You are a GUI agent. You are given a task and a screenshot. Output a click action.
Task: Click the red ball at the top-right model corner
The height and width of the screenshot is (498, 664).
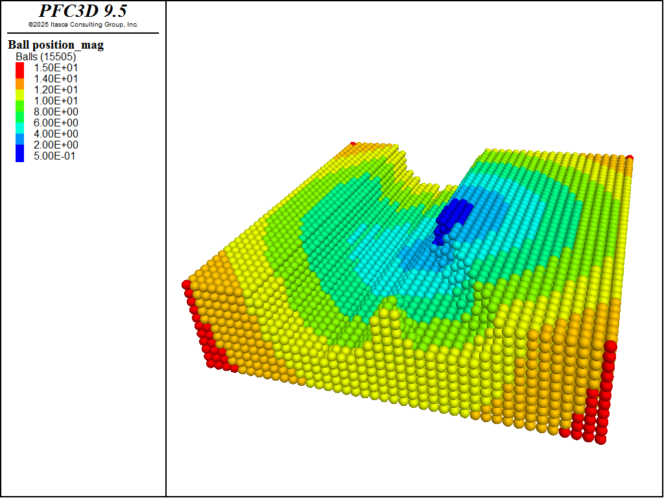pyautogui.click(x=630, y=158)
